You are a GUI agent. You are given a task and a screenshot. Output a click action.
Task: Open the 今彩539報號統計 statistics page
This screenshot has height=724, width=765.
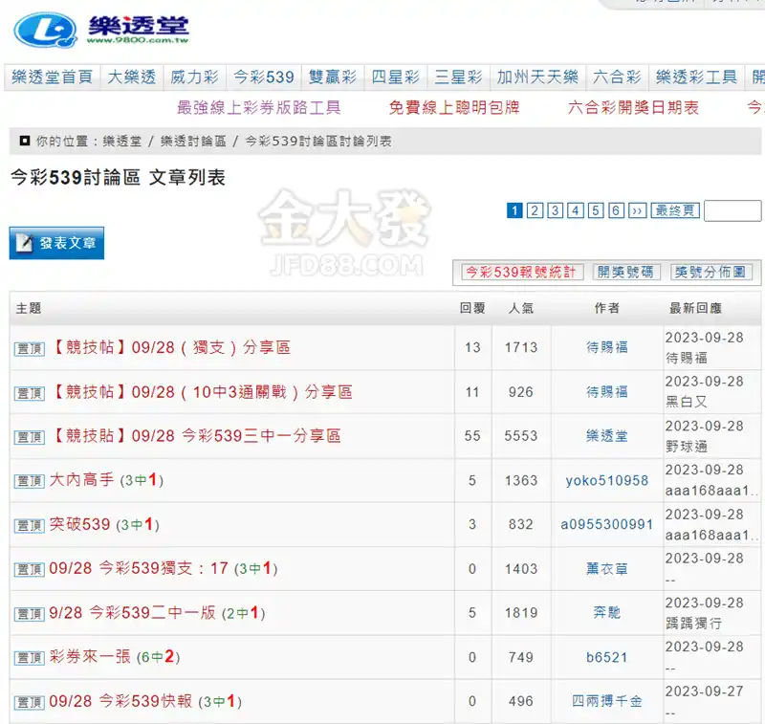[521, 272]
